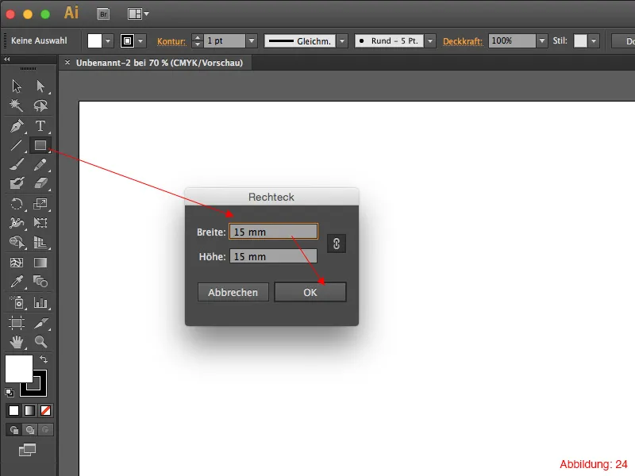
Task: Enable Draw Inside mode
Action: 45,429
